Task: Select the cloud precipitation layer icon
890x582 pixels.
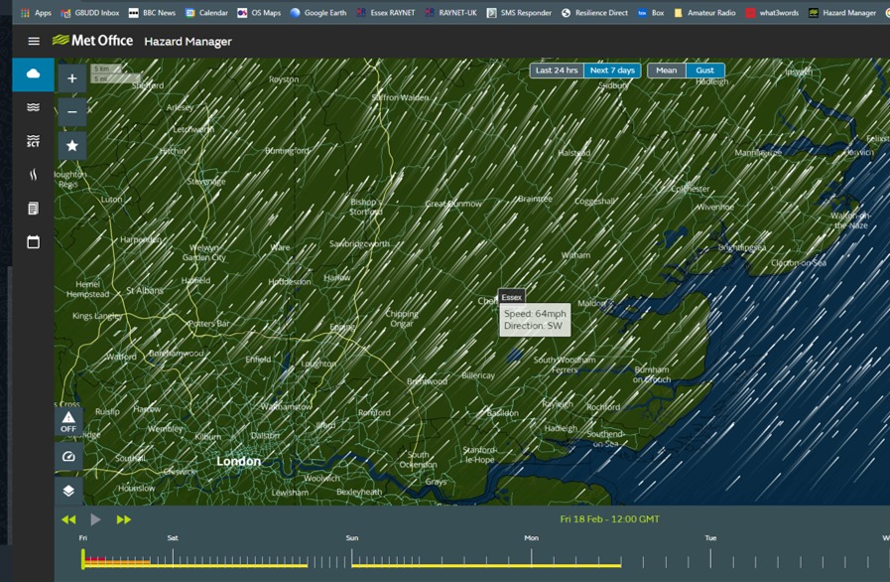Action: click(x=32, y=74)
